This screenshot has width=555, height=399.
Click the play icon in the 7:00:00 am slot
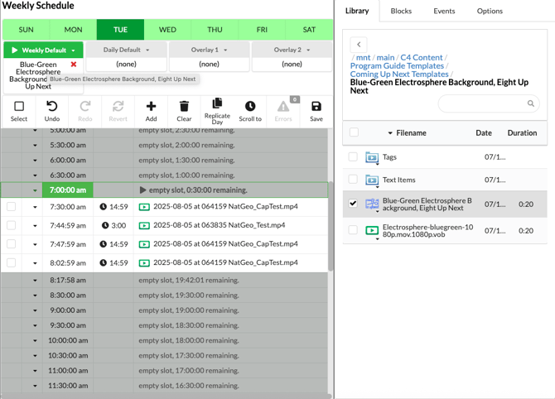(142, 190)
